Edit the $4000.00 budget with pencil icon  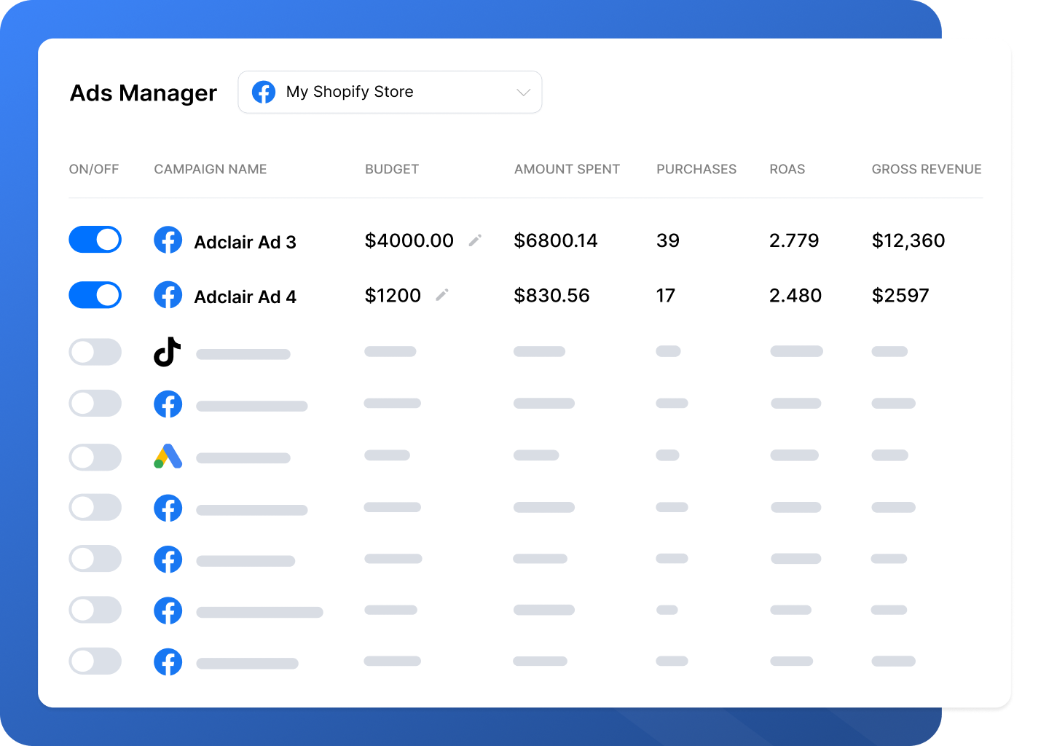(475, 240)
